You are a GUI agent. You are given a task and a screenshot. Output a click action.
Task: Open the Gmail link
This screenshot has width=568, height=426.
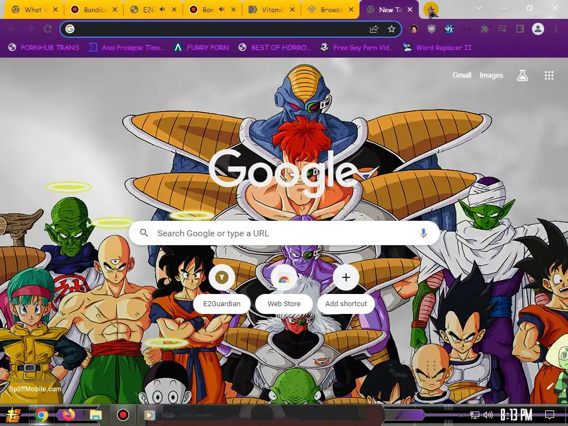pos(461,75)
